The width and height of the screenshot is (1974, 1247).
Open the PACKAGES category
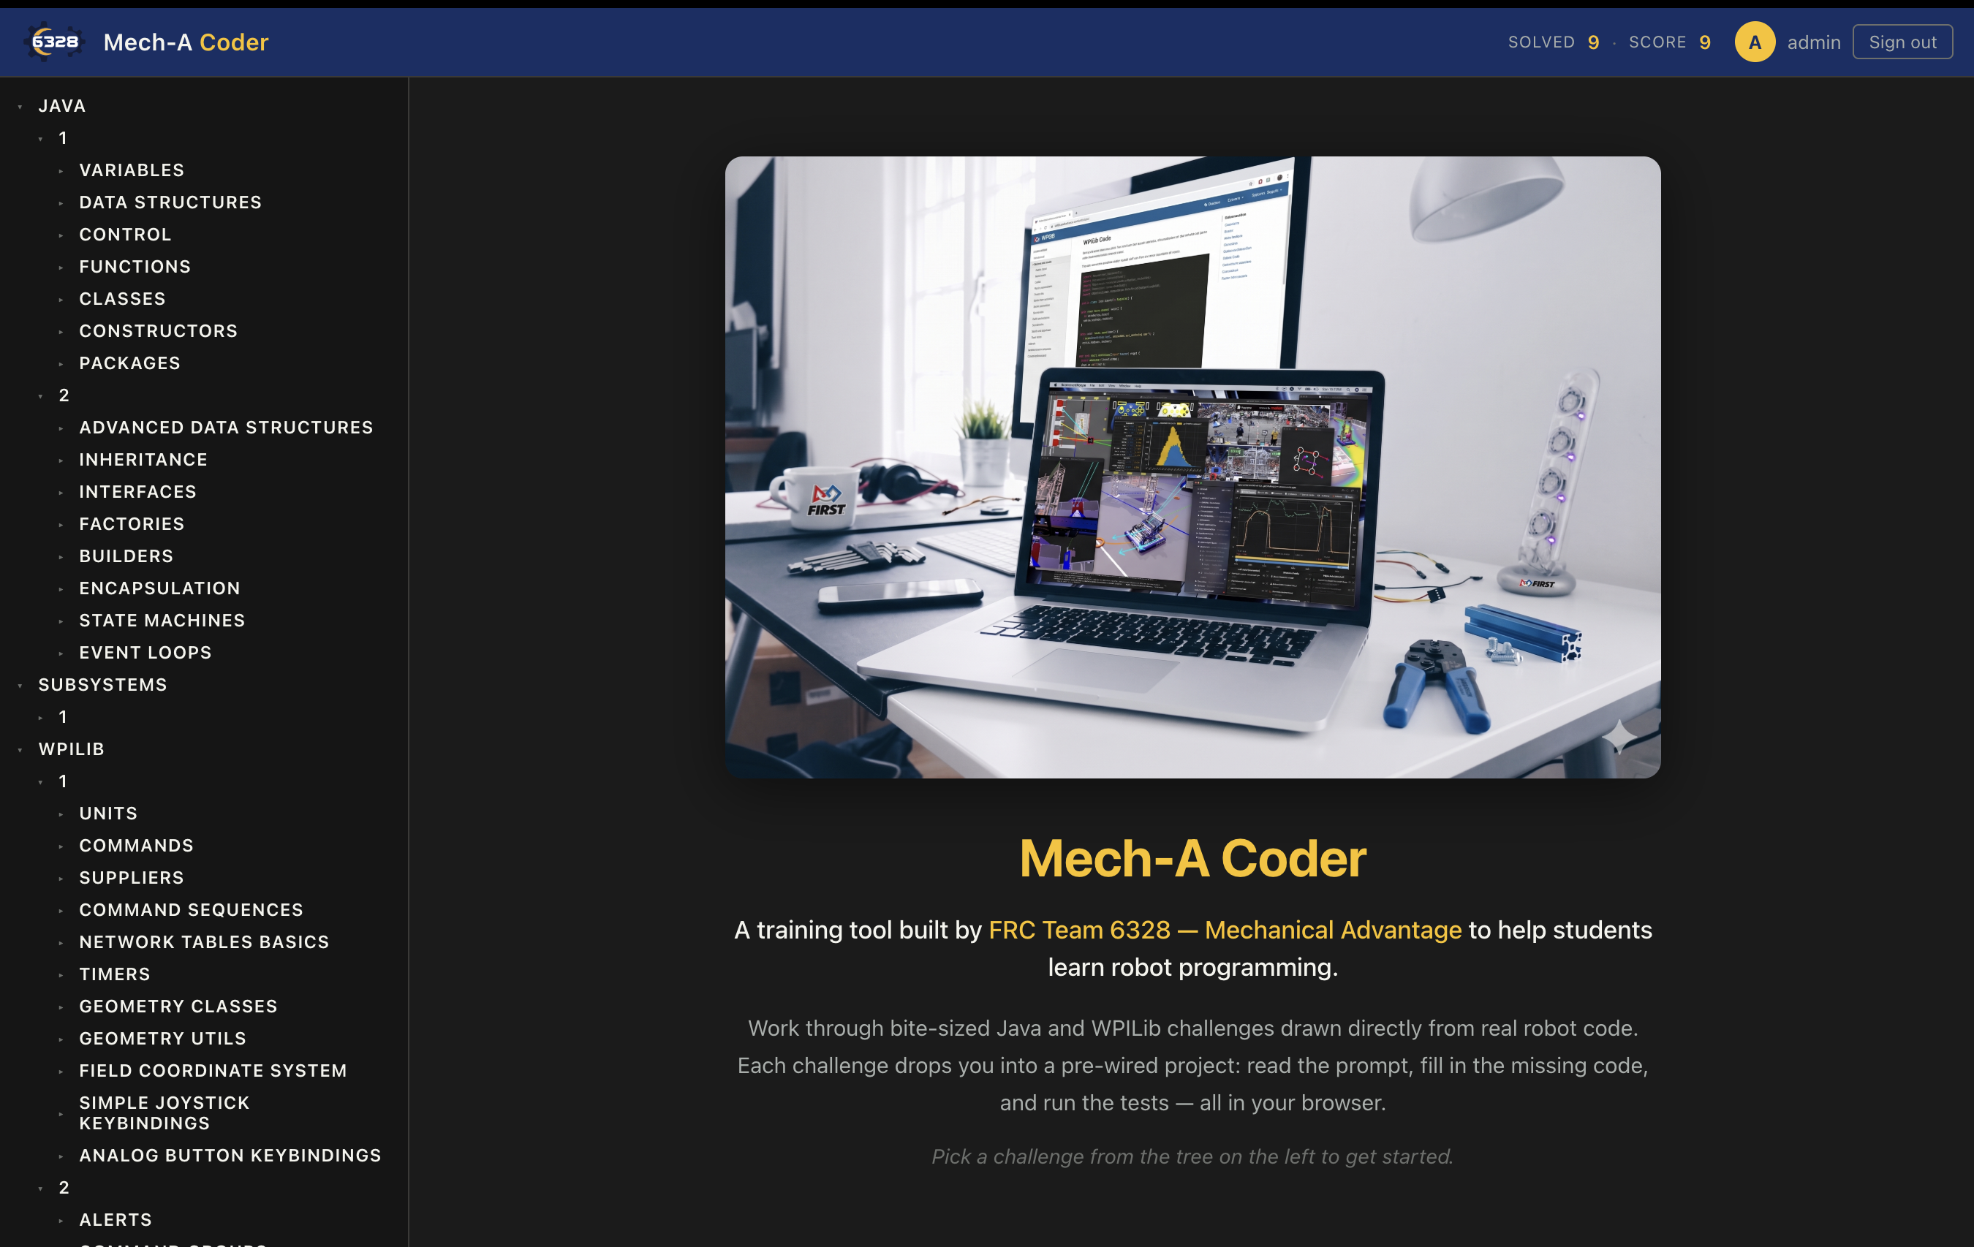(x=129, y=363)
